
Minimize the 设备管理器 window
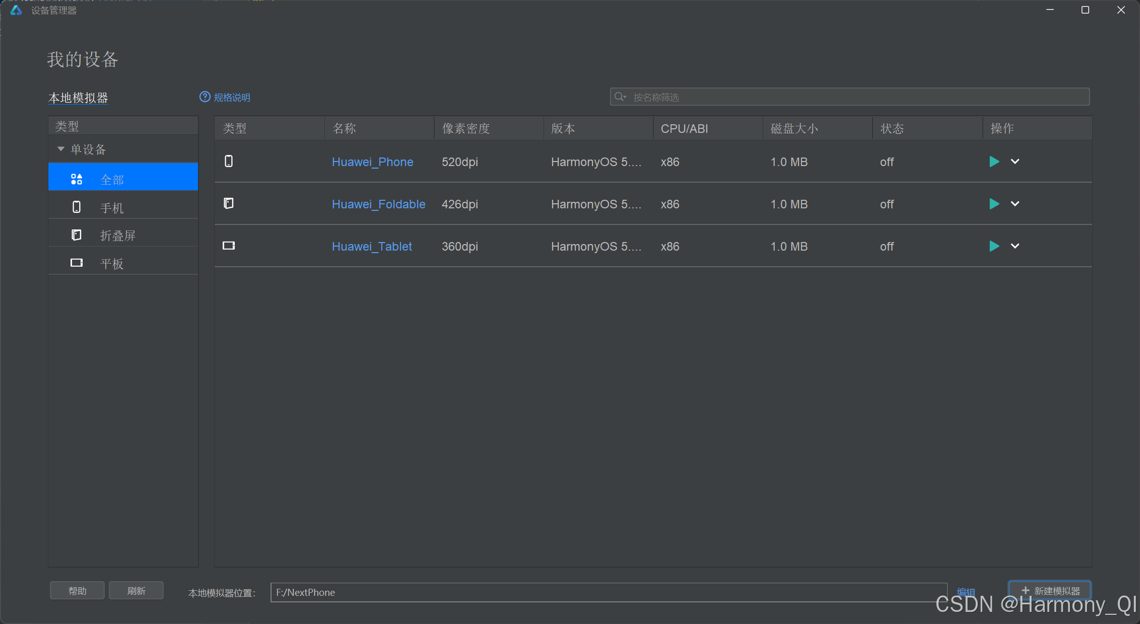1050,10
